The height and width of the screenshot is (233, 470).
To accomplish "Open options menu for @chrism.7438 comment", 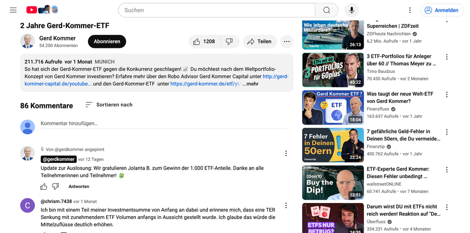I will click(286, 205).
